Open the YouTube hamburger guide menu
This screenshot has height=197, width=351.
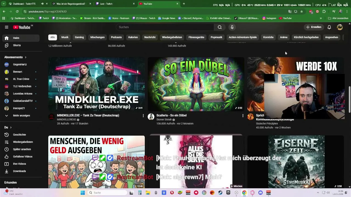(x=7, y=27)
